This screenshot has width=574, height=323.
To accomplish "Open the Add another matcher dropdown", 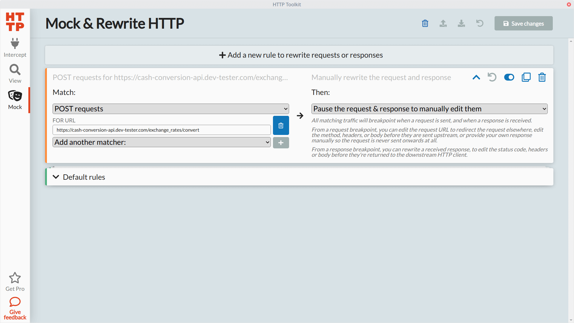I will (162, 142).
